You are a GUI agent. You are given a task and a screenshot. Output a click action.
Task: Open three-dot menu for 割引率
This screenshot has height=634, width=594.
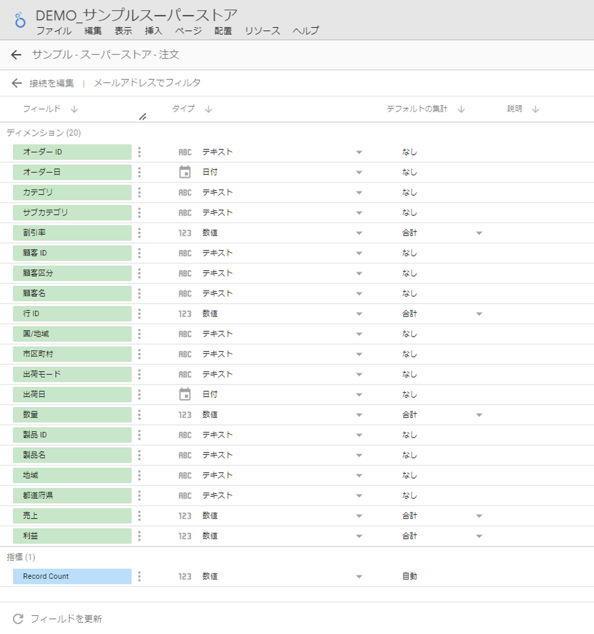(139, 233)
